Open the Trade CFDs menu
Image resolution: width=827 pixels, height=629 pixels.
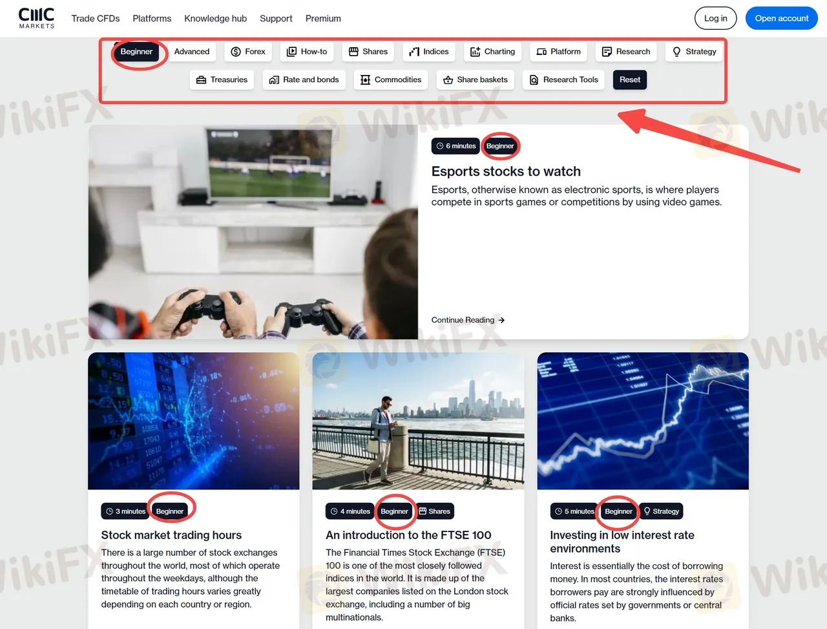[96, 19]
